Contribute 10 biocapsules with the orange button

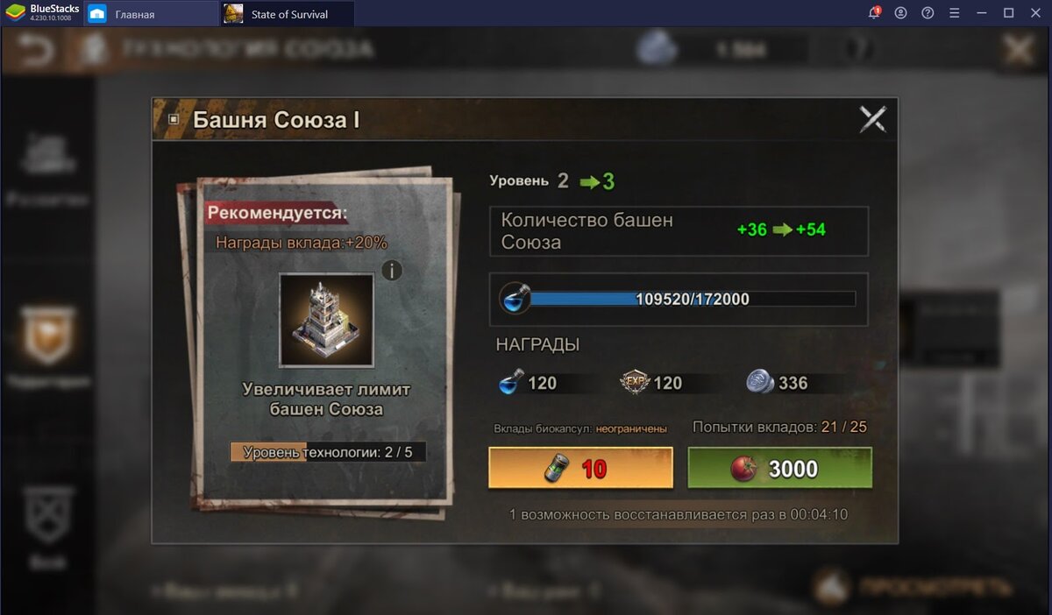[x=580, y=468]
